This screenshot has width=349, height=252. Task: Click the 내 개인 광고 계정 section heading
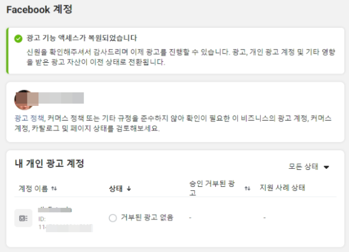pos(49,164)
